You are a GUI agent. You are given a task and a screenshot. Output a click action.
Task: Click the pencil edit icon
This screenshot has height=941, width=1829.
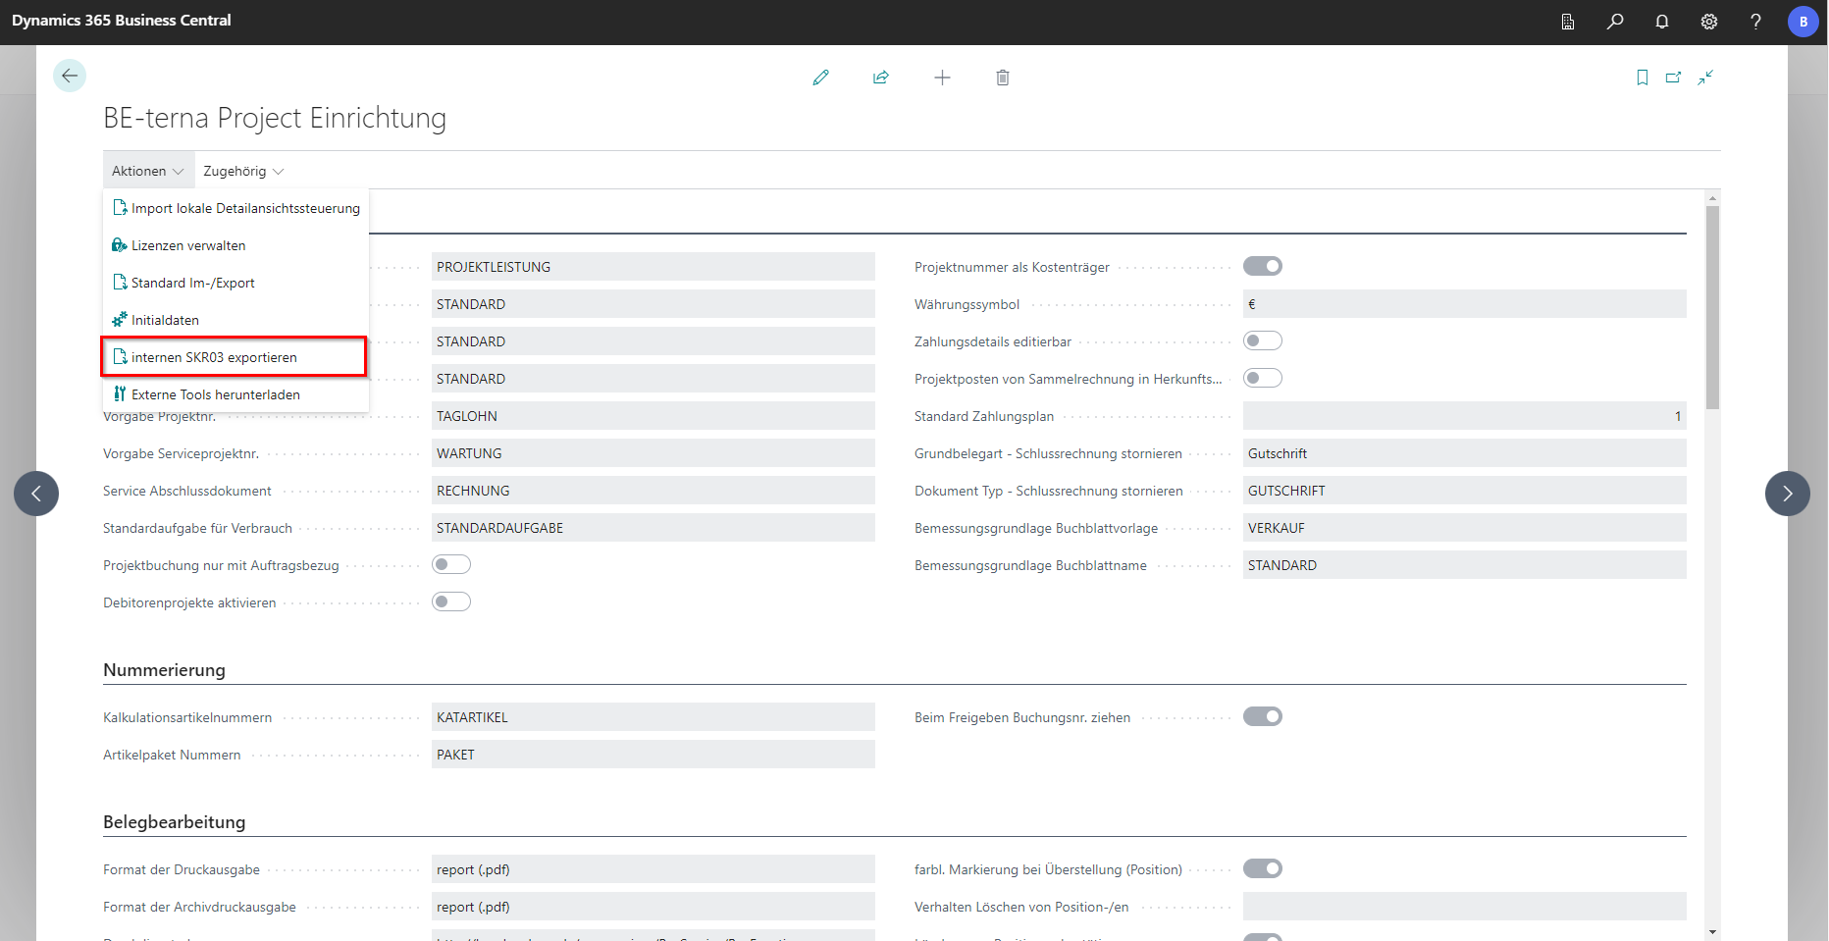point(820,78)
